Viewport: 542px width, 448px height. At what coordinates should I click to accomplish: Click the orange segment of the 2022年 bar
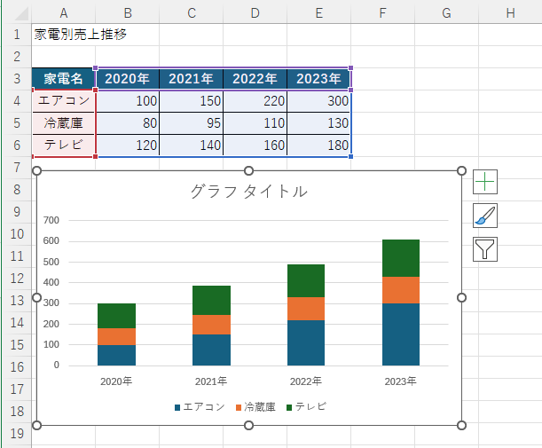(306, 308)
